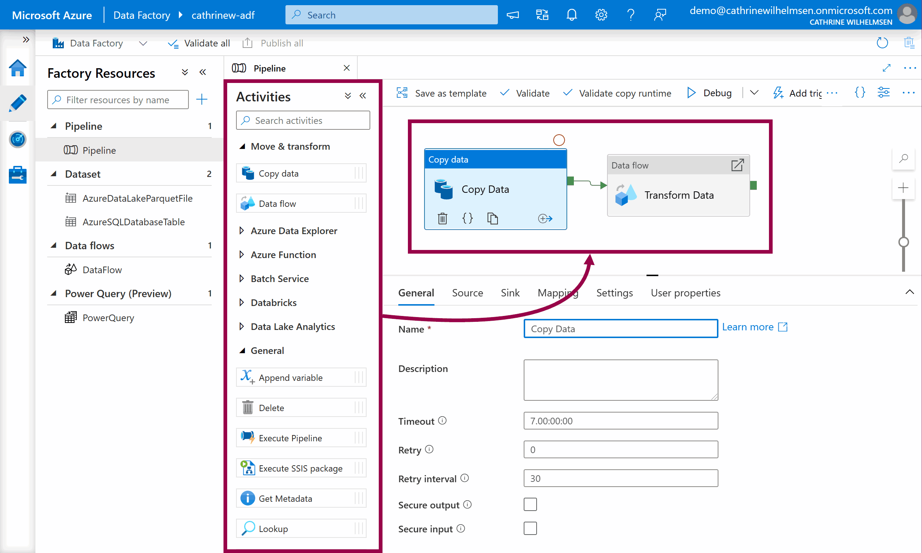922x553 pixels.
Task: Open the Manage toolbox icon in sidebar
Action: coord(17,174)
